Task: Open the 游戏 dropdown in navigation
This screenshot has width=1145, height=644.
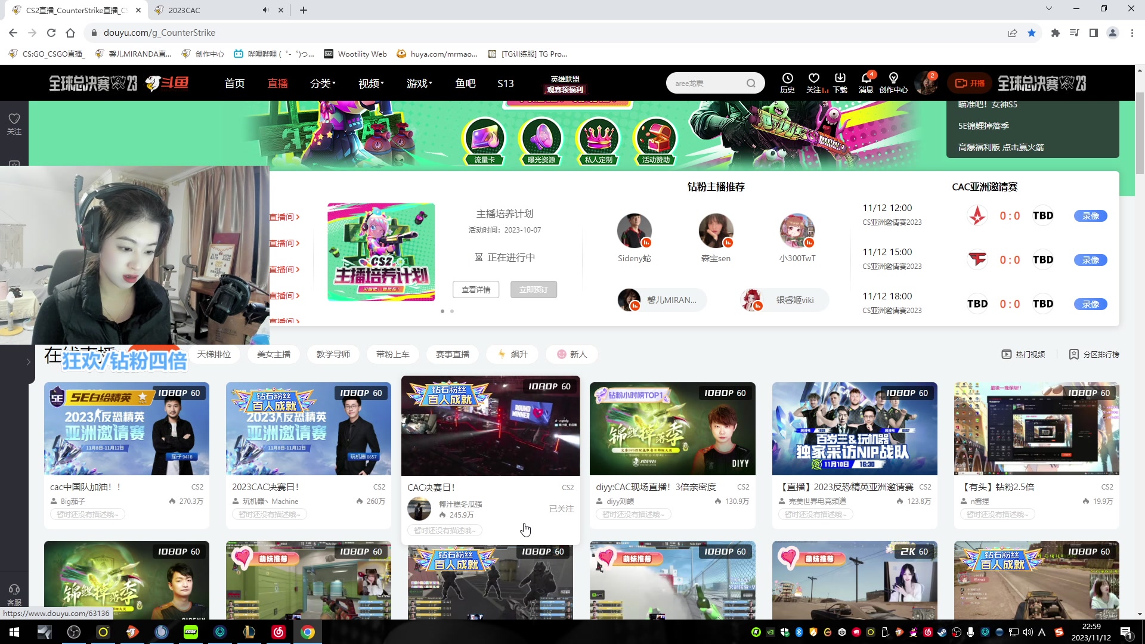Action: [419, 83]
